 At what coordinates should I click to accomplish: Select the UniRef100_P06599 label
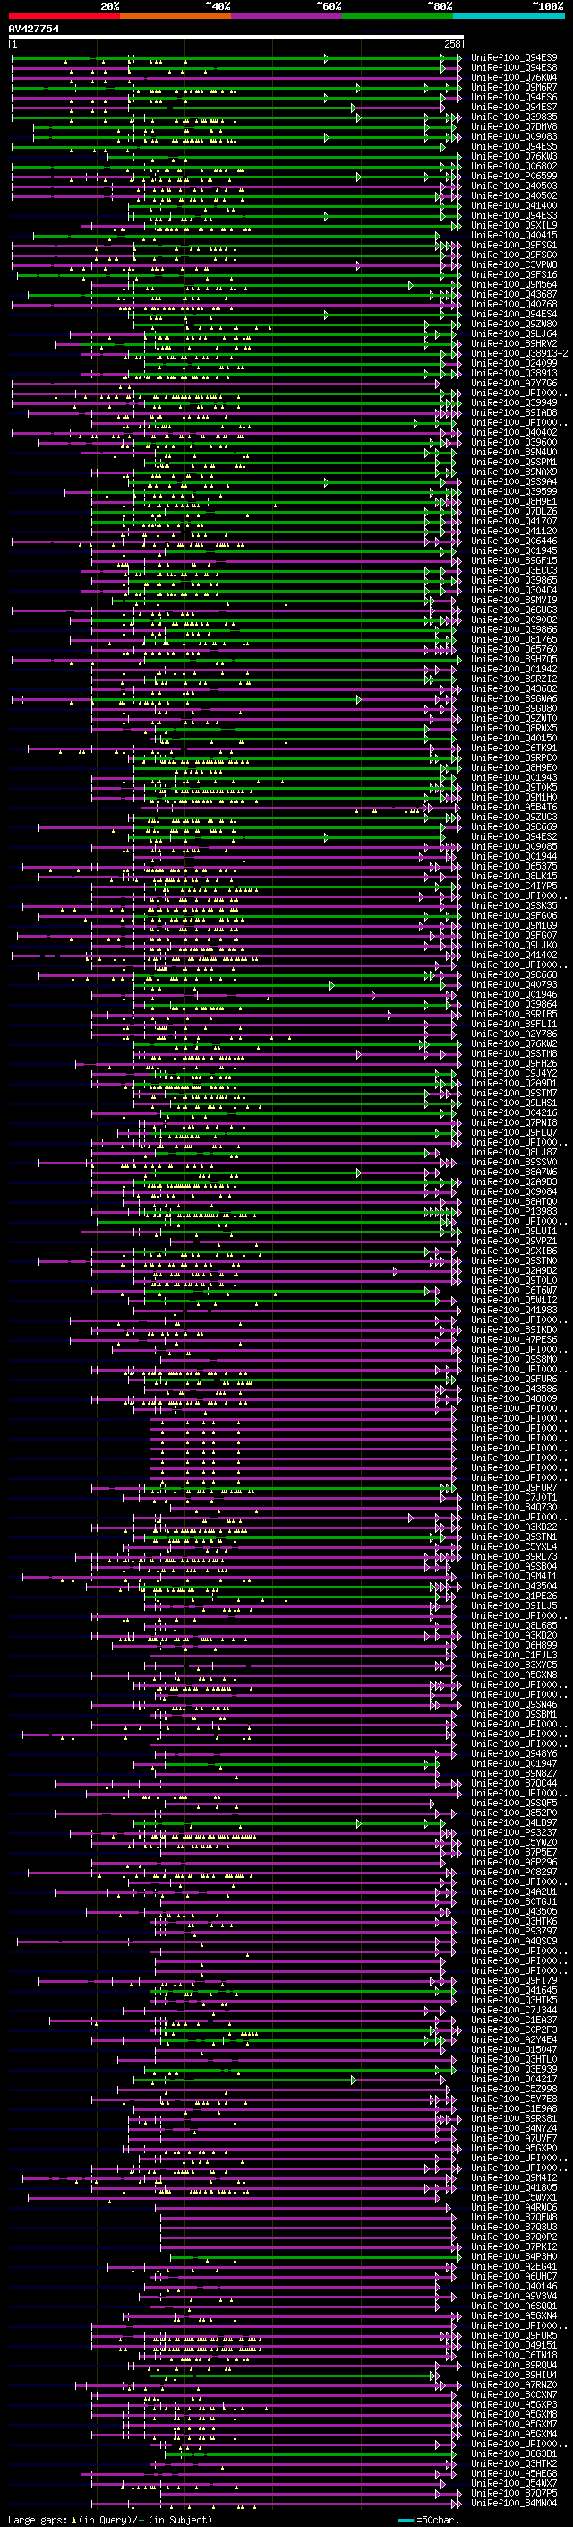(514, 176)
